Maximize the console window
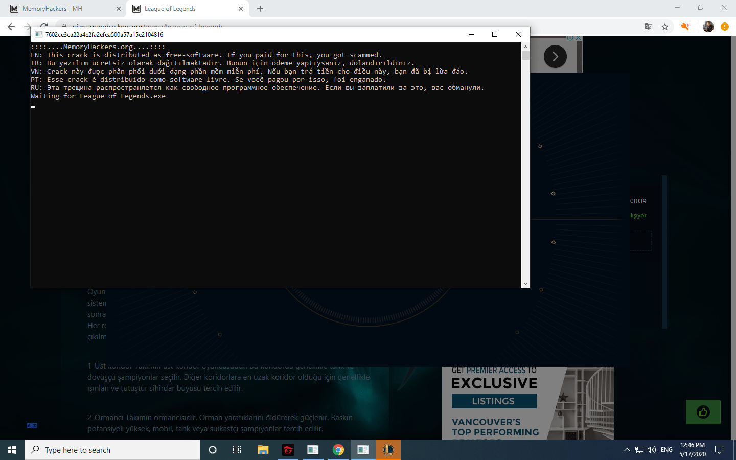 pyautogui.click(x=495, y=34)
